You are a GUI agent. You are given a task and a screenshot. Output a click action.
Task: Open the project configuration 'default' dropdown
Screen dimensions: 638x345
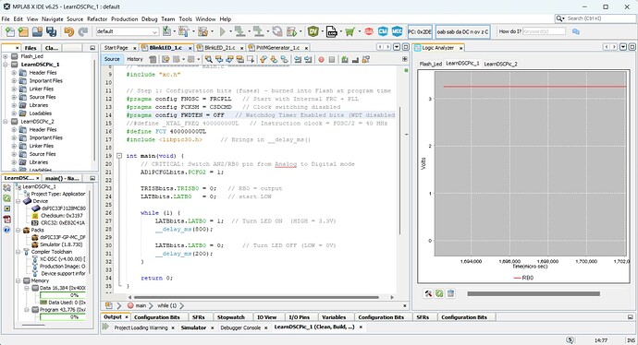pos(127,31)
